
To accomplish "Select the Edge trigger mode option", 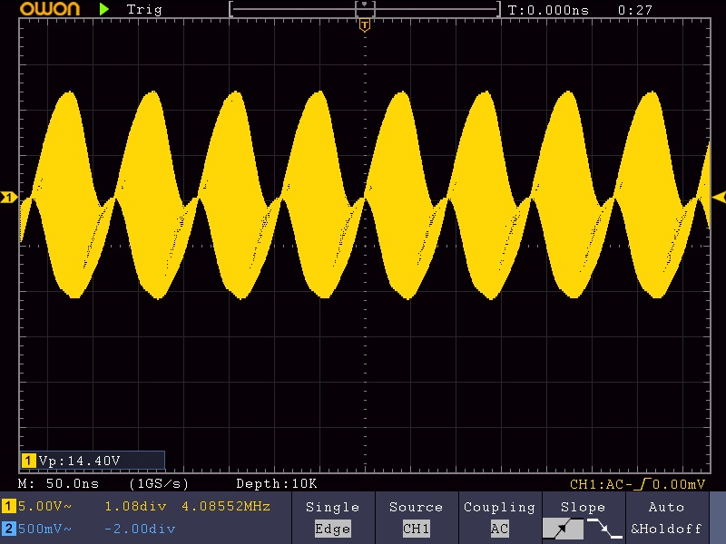I will [332, 529].
